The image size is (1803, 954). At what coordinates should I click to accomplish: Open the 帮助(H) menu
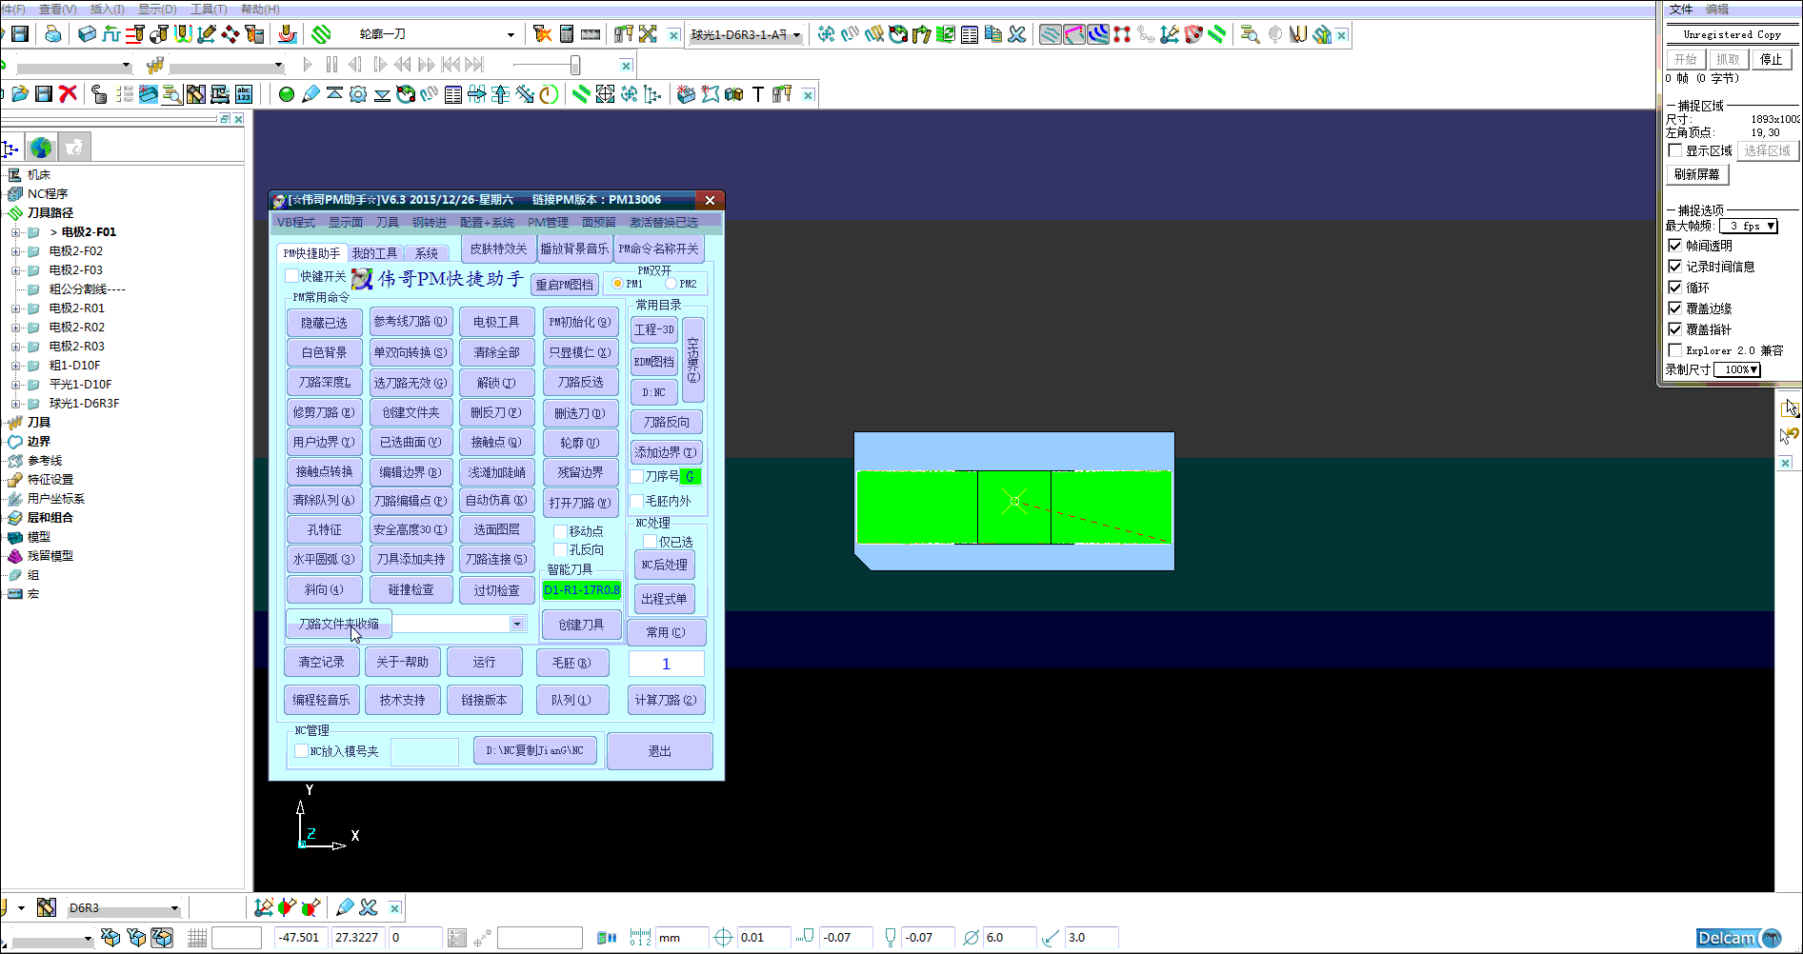[x=260, y=10]
